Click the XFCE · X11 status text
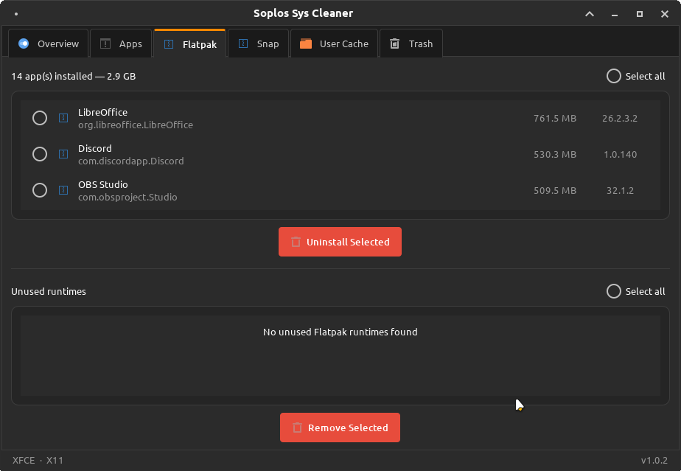This screenshot has width=681, height=471. (38, 460)
